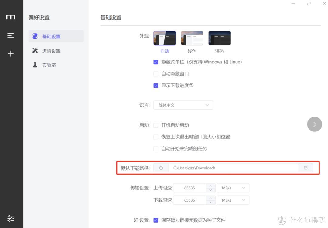
Task: Browse for download folder with folder icon
Action: click(306, 168)
